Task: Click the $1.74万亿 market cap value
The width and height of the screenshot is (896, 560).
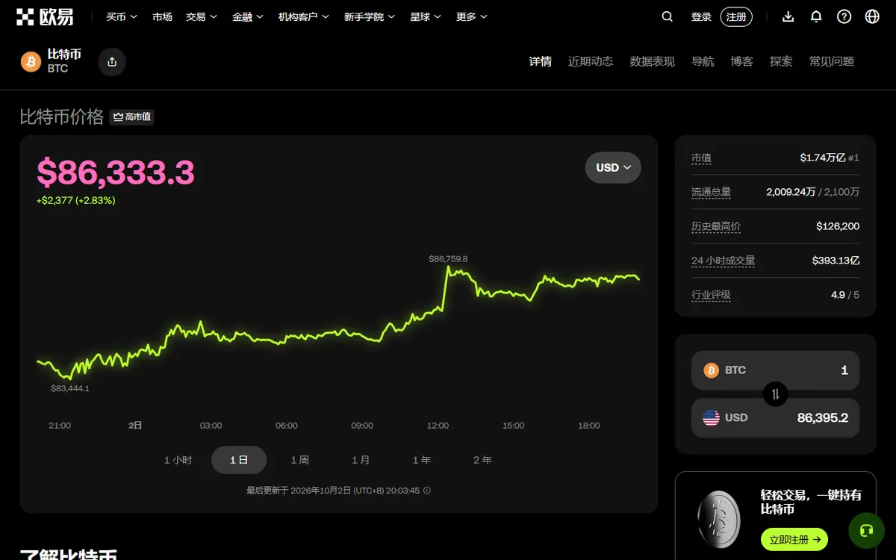Action: [x=822, y=158]
